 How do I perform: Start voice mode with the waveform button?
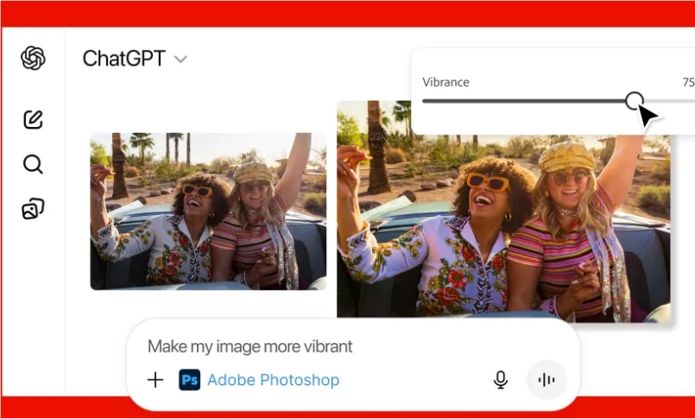coord(546,380)
